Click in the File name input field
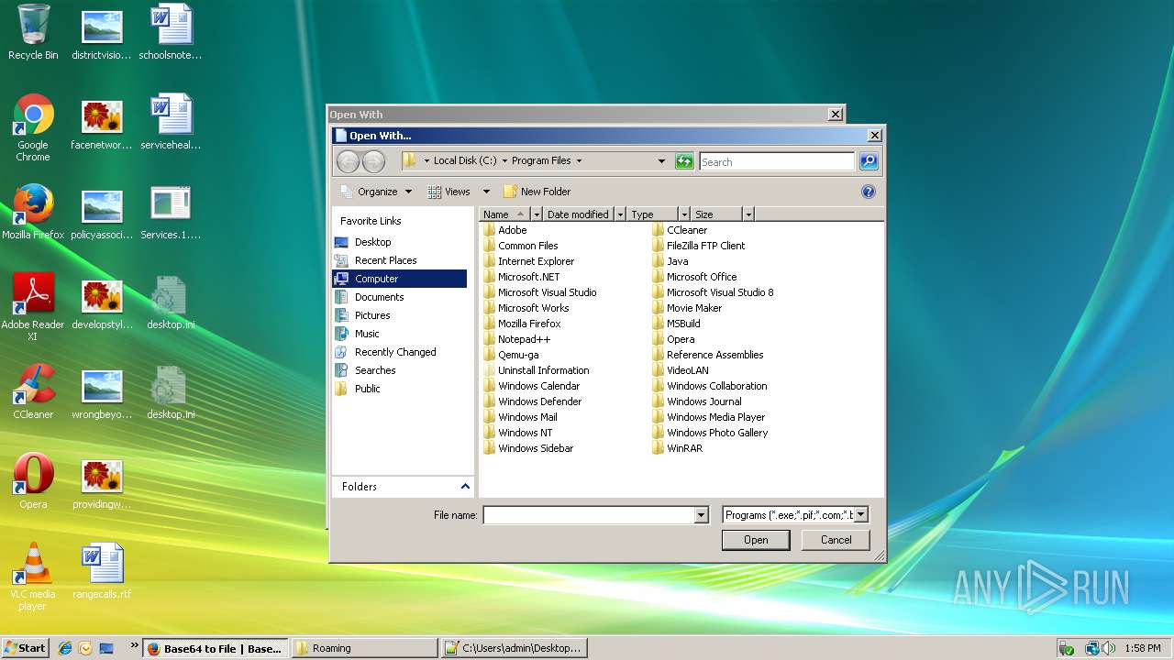This screenshot has height=660, width=1174. click(589, 515)
